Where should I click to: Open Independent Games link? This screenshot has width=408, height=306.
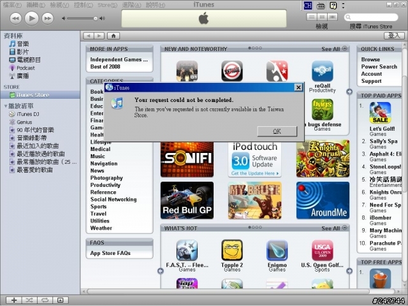point(119,59)
